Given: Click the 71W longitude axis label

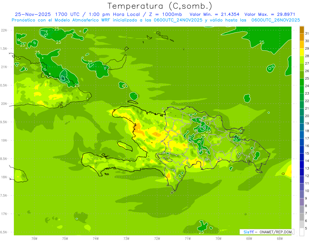Looking at the screenshot, I should click(188, 239).
